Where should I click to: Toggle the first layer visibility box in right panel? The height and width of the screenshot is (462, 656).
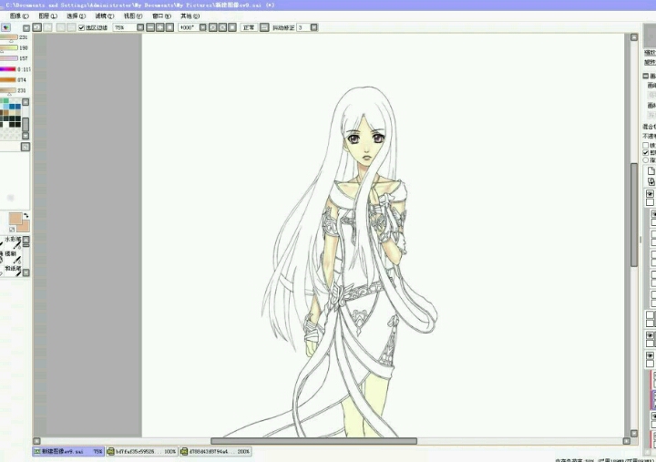[650, 194]
